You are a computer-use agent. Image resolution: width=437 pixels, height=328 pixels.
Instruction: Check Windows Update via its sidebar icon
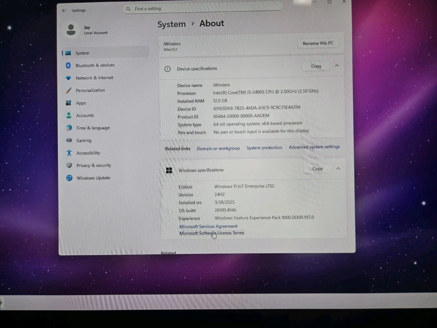pos(69,178)
